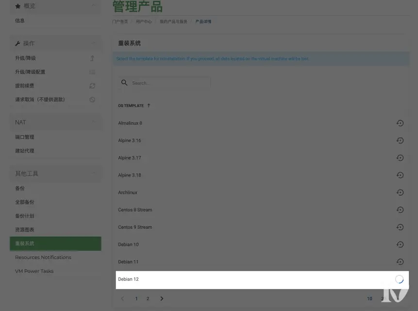418x311 pixels.
Task: Click the list icon beside 升级/降级配置
Action: (x=92, y=72)
